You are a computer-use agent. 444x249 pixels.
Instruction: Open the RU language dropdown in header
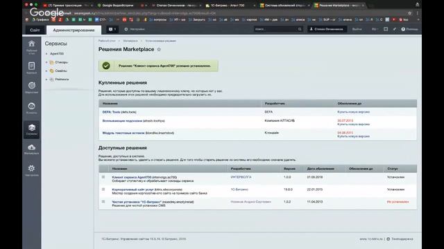pyautogui.click(x=375, y=29)
